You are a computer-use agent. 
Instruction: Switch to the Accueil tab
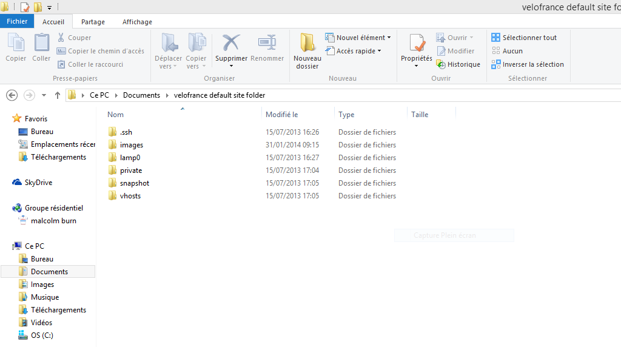53,22
